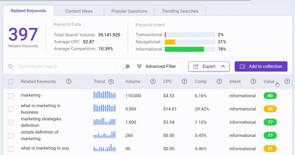
Task: Click the Add to collection button
Action: click(261, 66)
